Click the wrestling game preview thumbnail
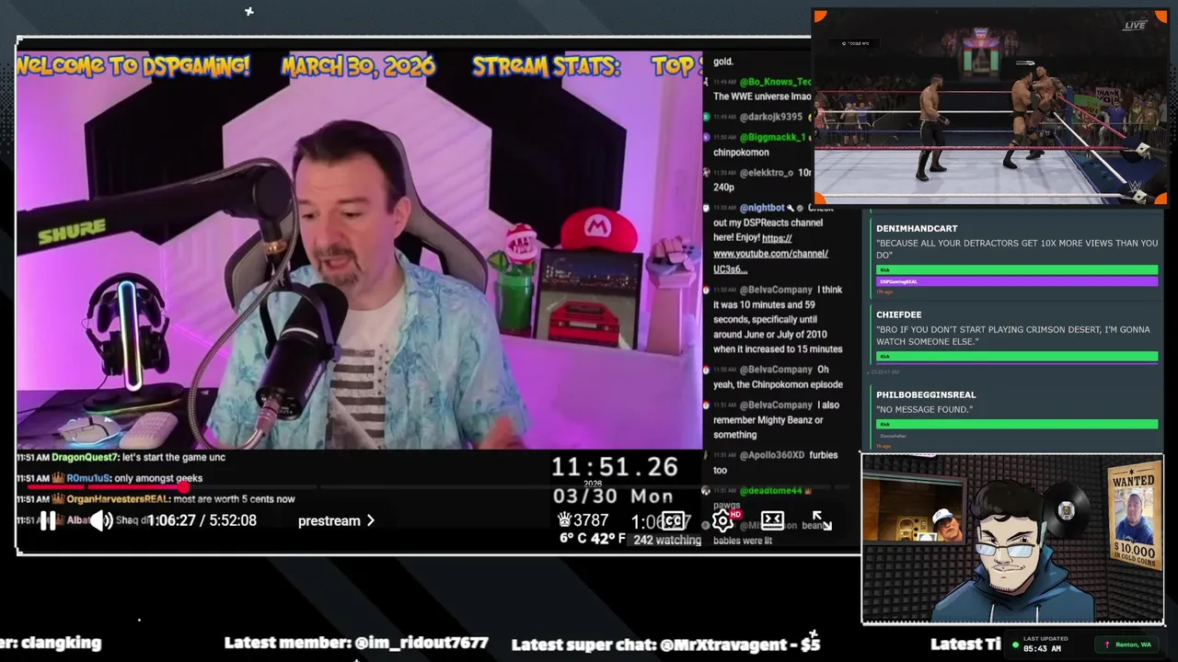 990,107
